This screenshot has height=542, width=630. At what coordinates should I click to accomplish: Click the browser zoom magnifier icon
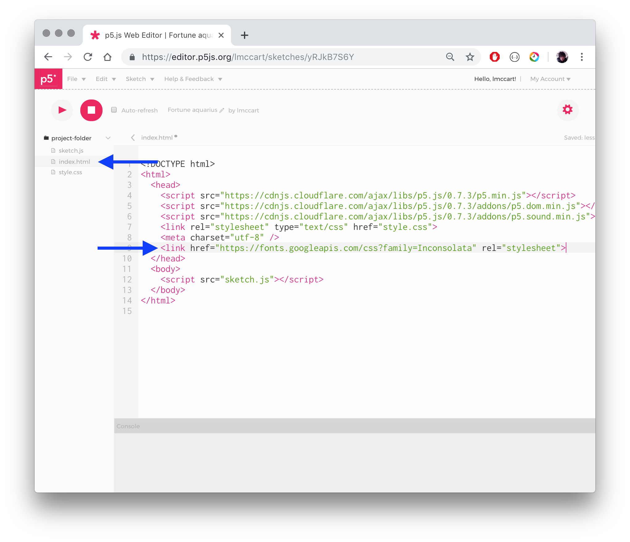coord(450,57)
